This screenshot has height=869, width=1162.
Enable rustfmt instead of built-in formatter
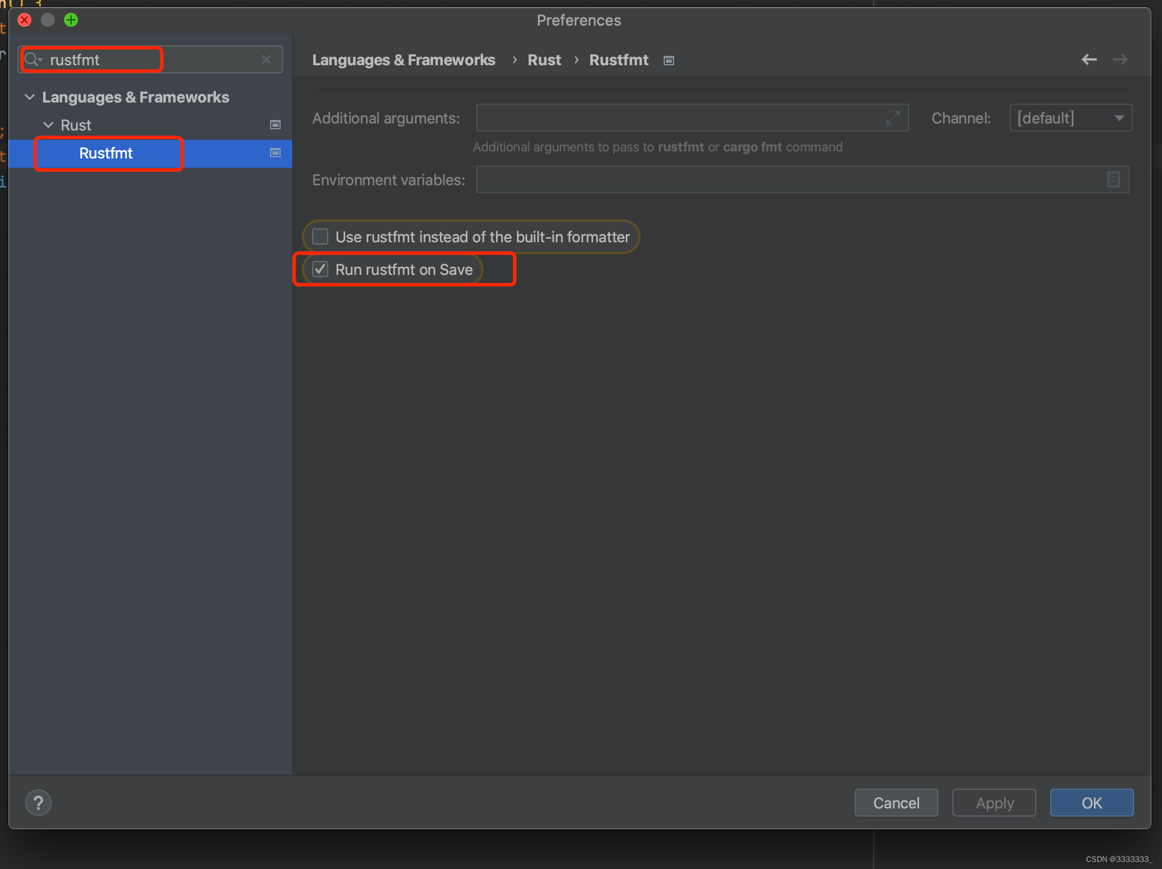pos(320,236)
